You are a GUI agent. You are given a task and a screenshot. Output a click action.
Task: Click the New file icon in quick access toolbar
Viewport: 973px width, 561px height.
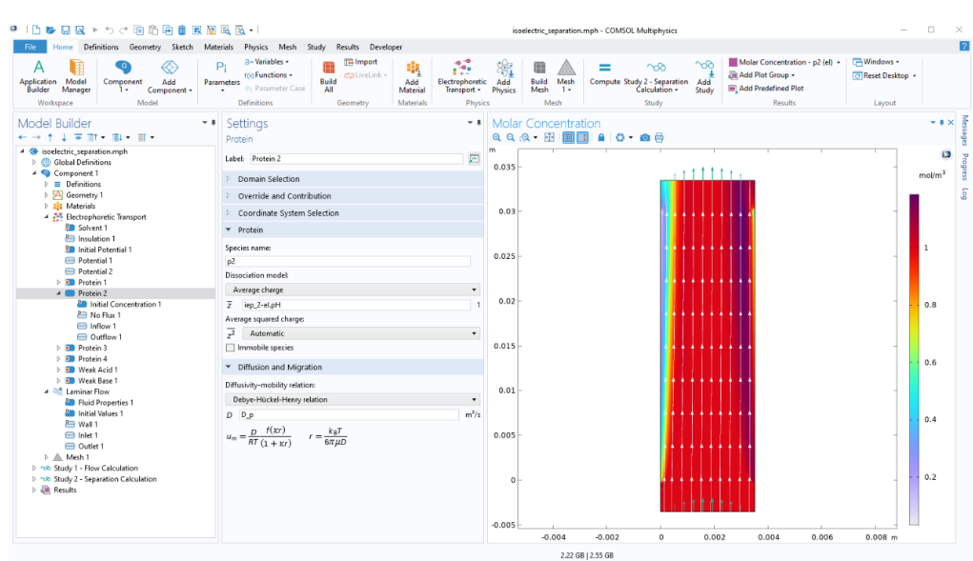[36, 30]
